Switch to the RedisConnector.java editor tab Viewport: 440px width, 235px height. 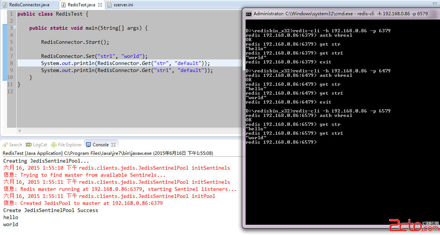click(29, 5)
